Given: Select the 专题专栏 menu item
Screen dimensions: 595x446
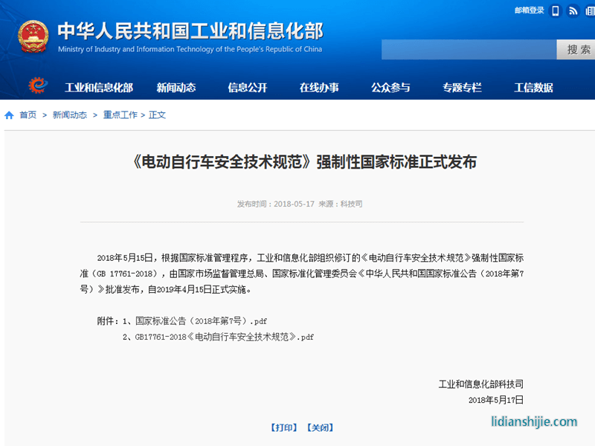Looking at the screenshot, I should 462,88.
